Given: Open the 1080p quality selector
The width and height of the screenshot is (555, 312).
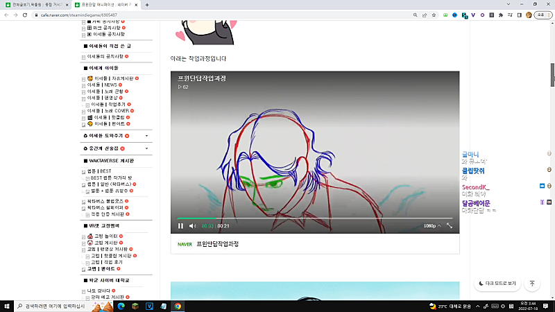Looking at the screenshot, I should (432, 226).
